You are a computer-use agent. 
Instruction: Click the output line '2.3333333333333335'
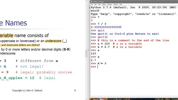pos(106,27)
